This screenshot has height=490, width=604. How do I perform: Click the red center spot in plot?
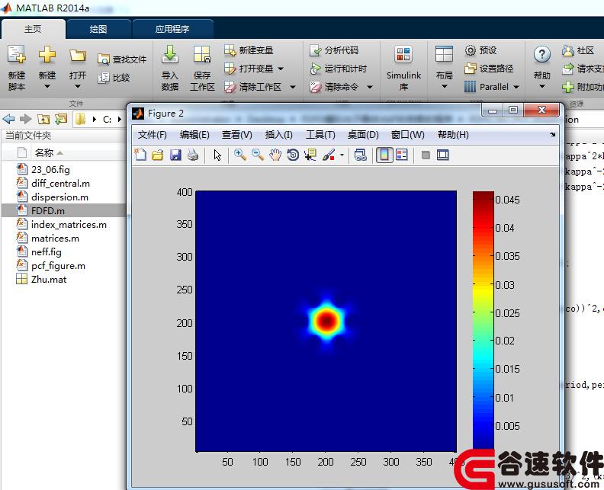coord(326,320)
